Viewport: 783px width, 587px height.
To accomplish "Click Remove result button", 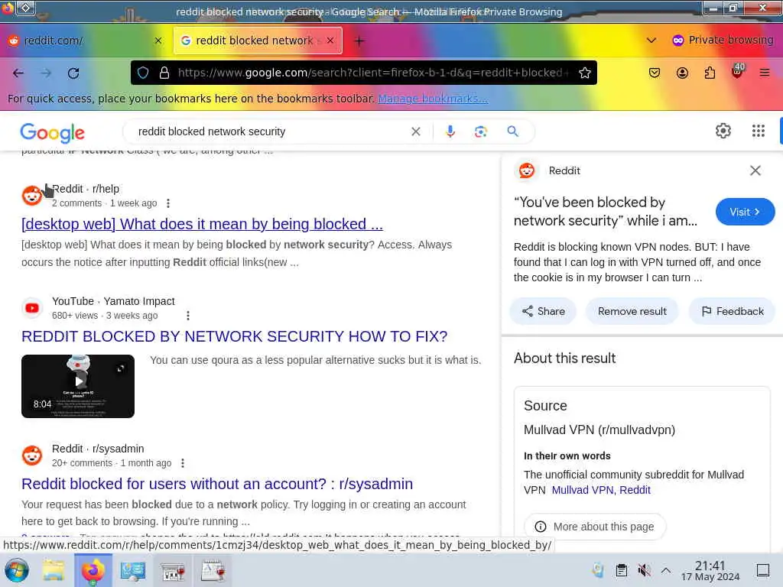I will coord(632,312).
